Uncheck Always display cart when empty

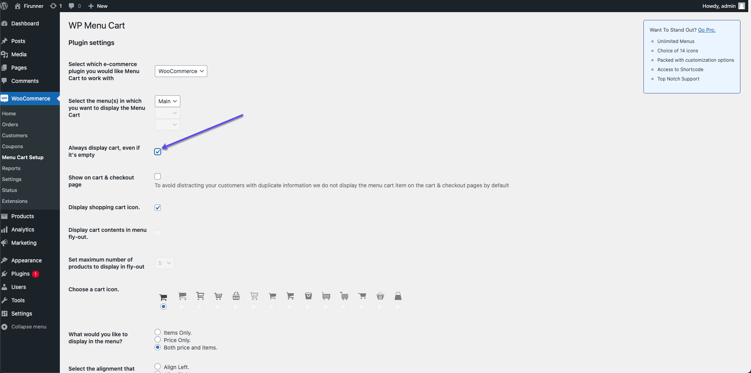coord(158,152)
